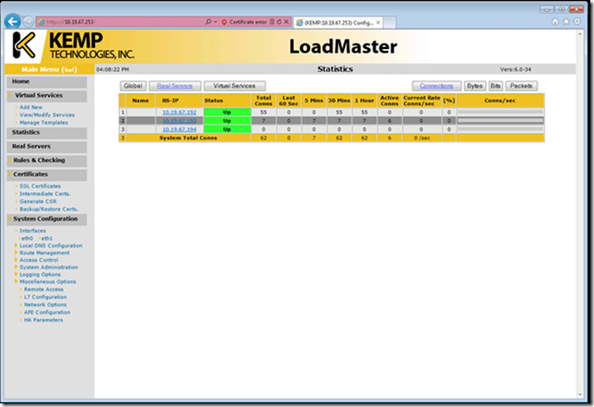Show statistics in Bytes
Image resolution: width=594 pixels, height=407 pixels.
(474, 86)
